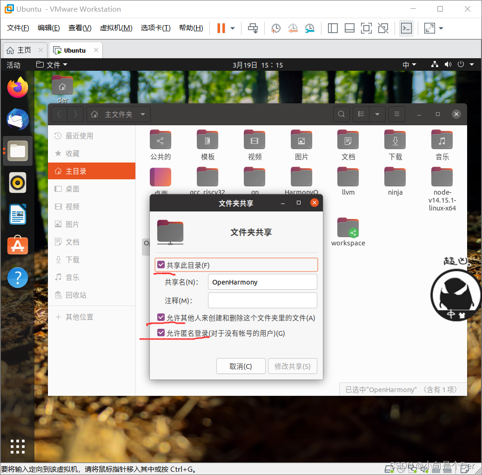
Task: Take a snapshot of the virtual machine
Action: 275,28
